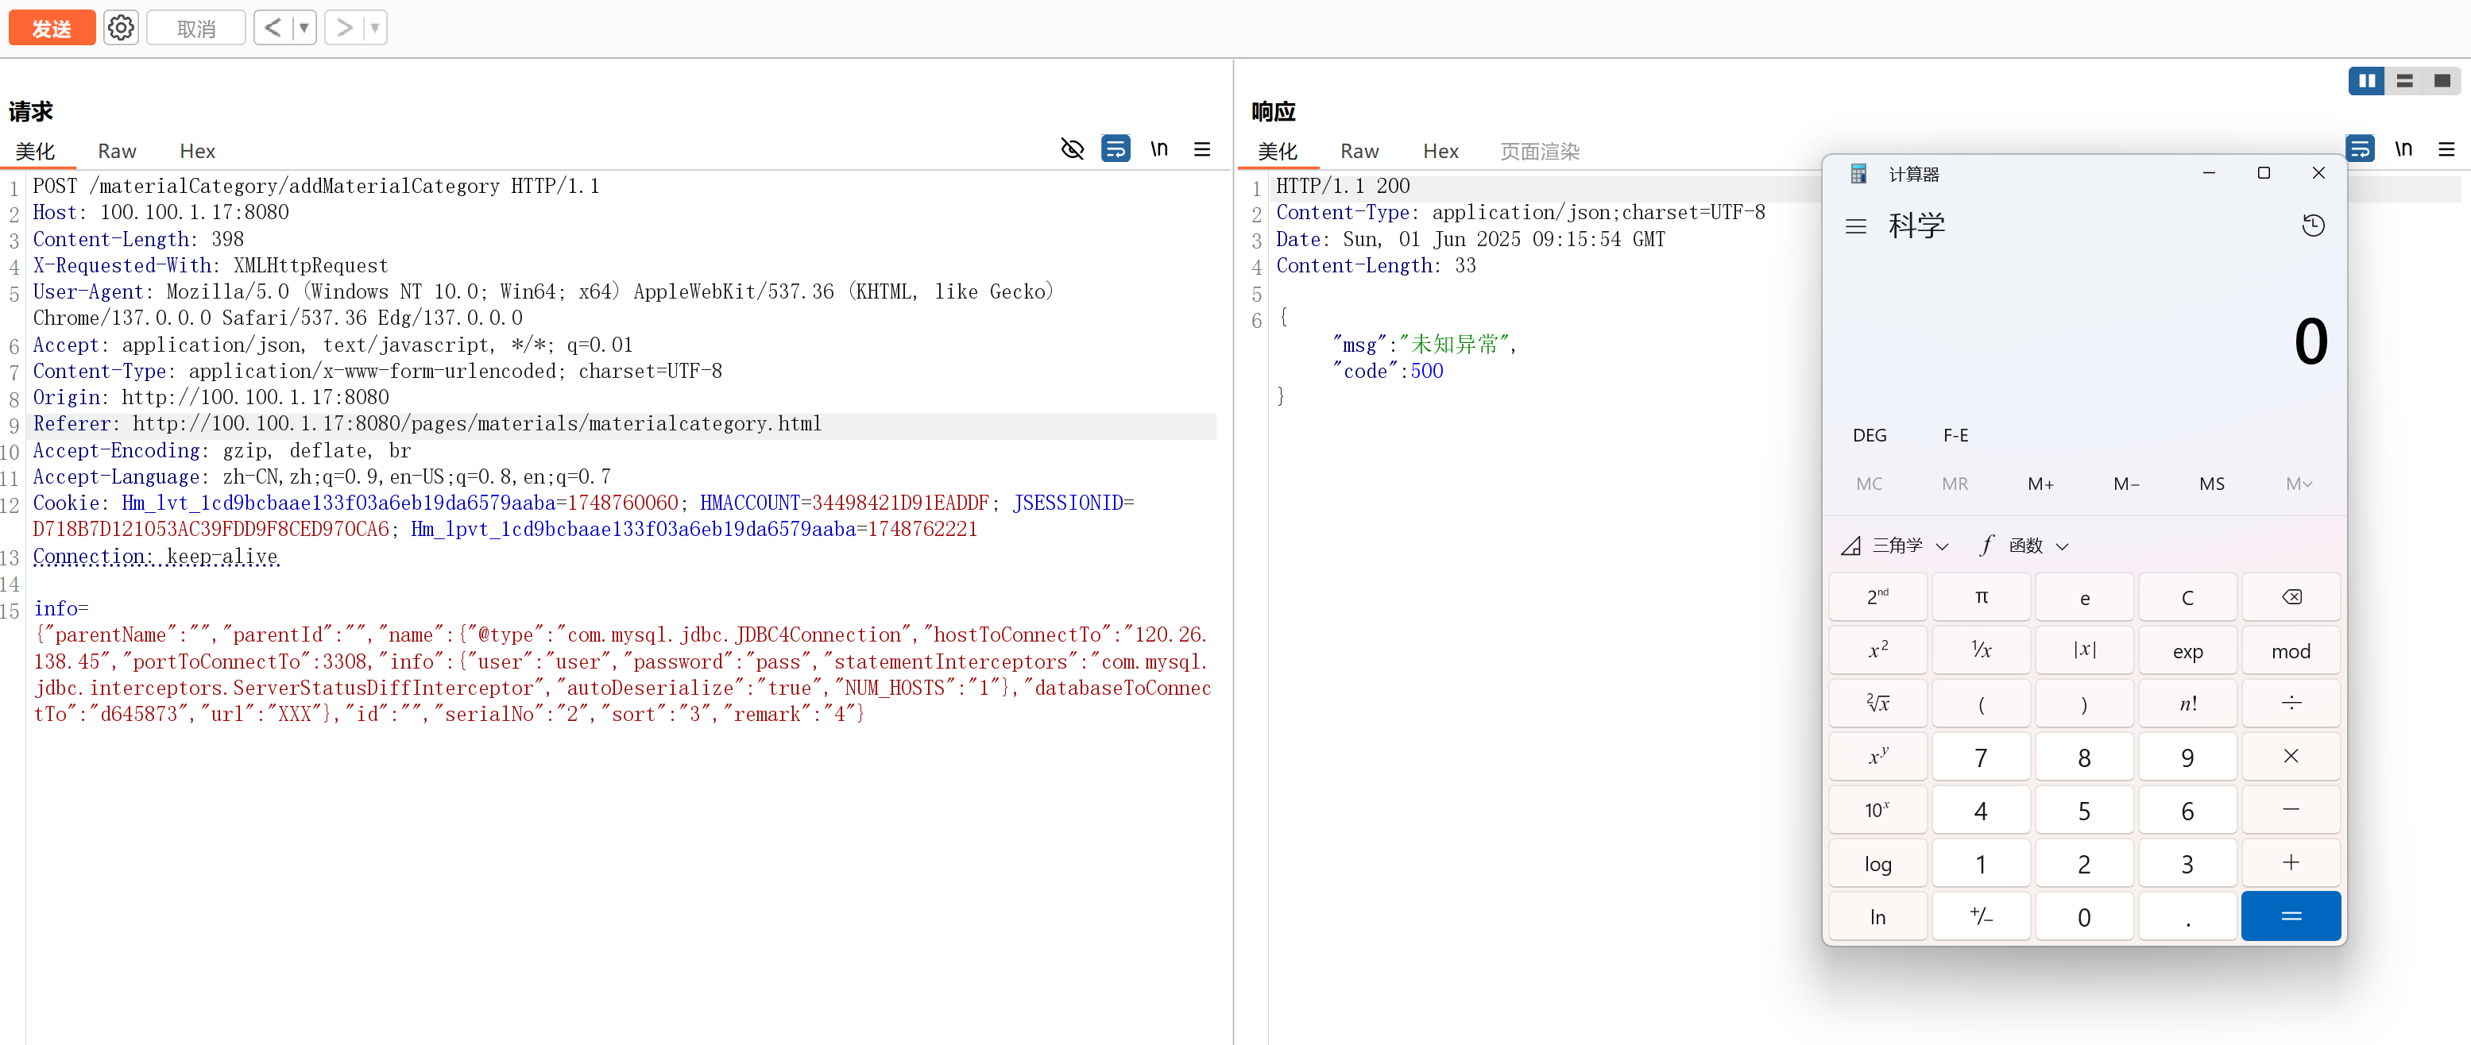This screenshot has height=1045, width=2471.
Task: Select the response 美化 tab
Action: pos(1278,152)
